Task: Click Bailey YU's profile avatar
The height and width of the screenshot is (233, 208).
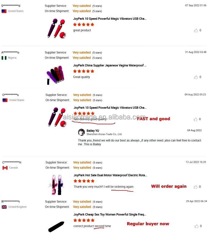Action: (x=82, y=132)
